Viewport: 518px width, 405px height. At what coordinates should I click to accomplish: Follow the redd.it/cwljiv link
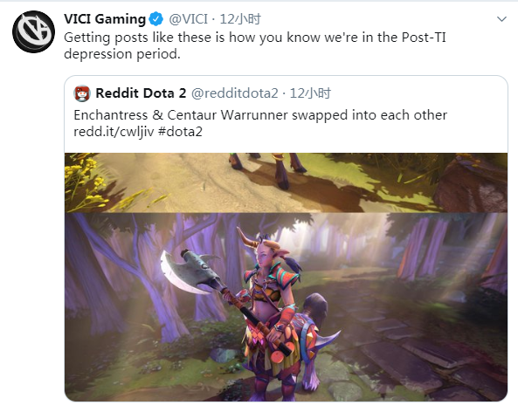114,132
